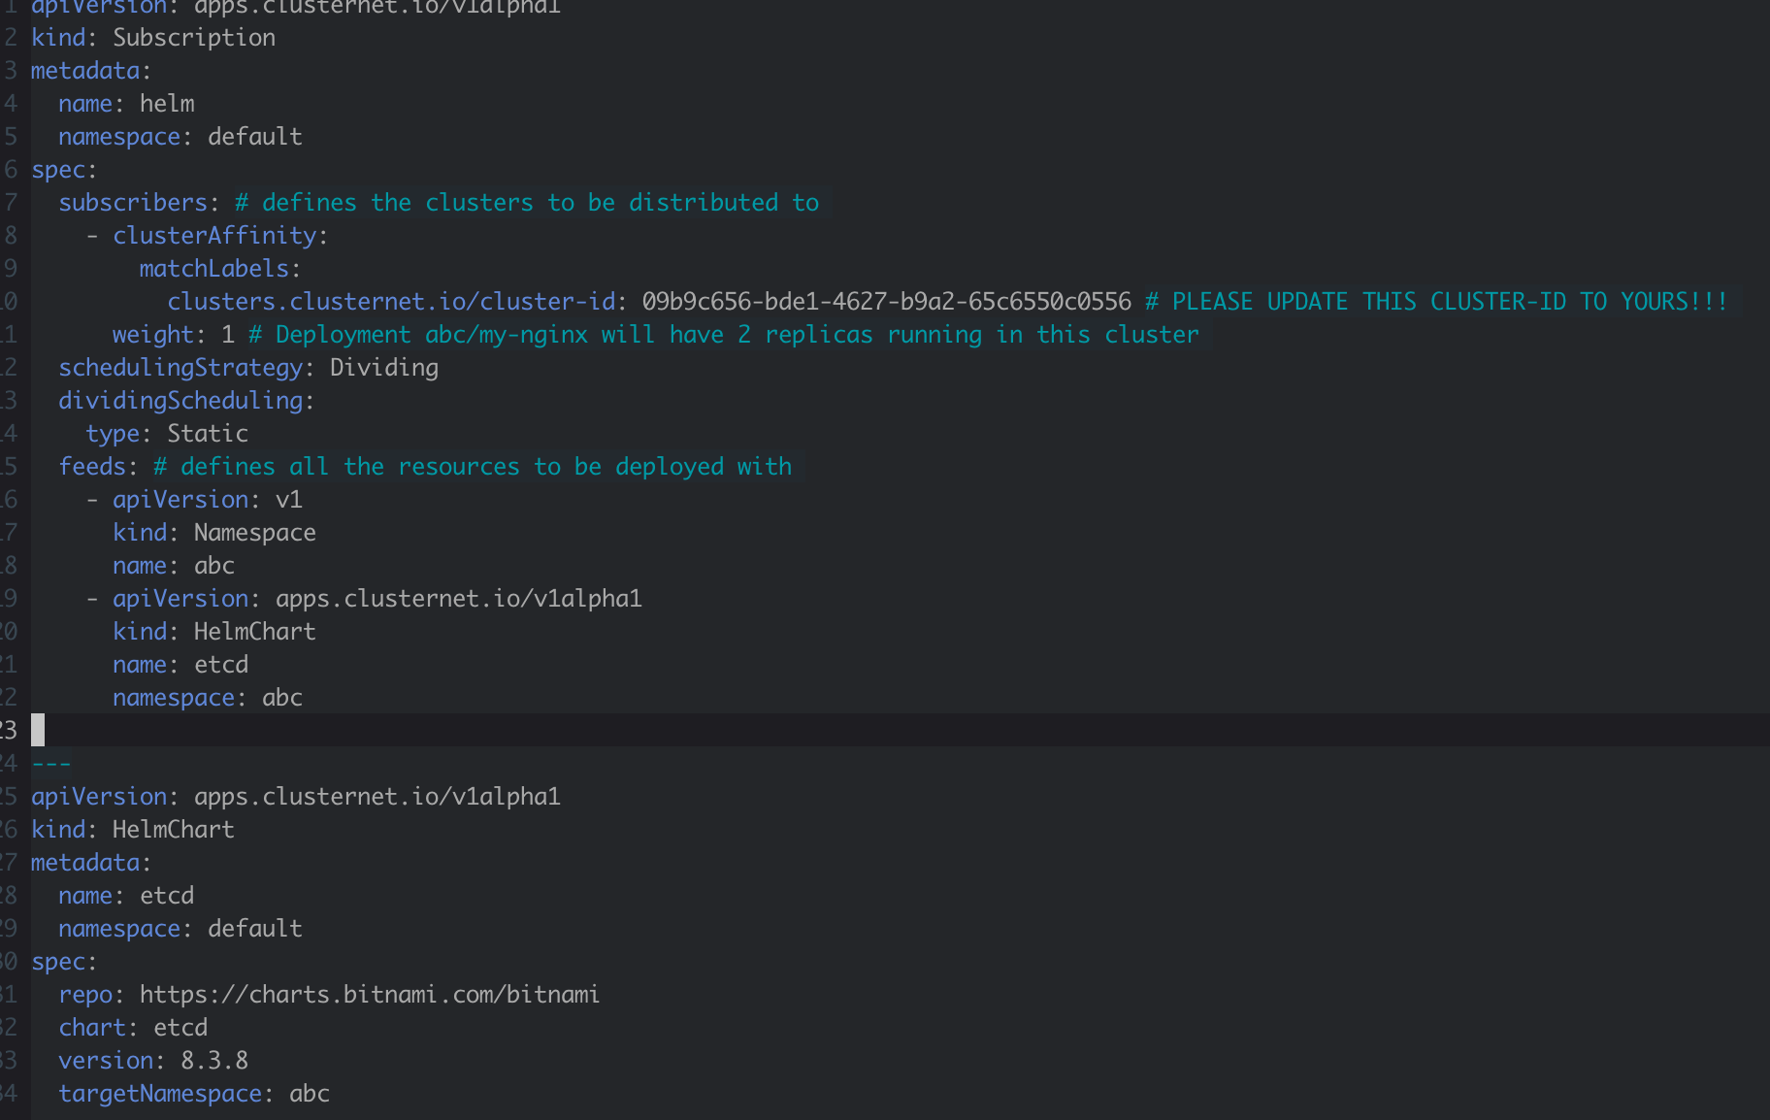The width and height of the screenshot is (1770, 1120).
Task: Click the version value 8.3.8
Action: click(x=220, y=1060)
